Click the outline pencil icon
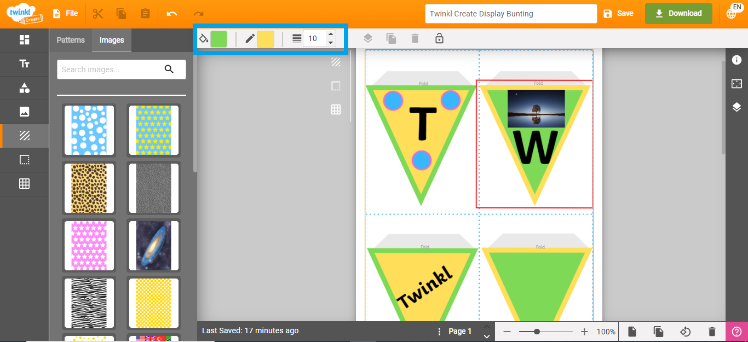Screen dimensions: 748x342 click(x=250, y=39)
